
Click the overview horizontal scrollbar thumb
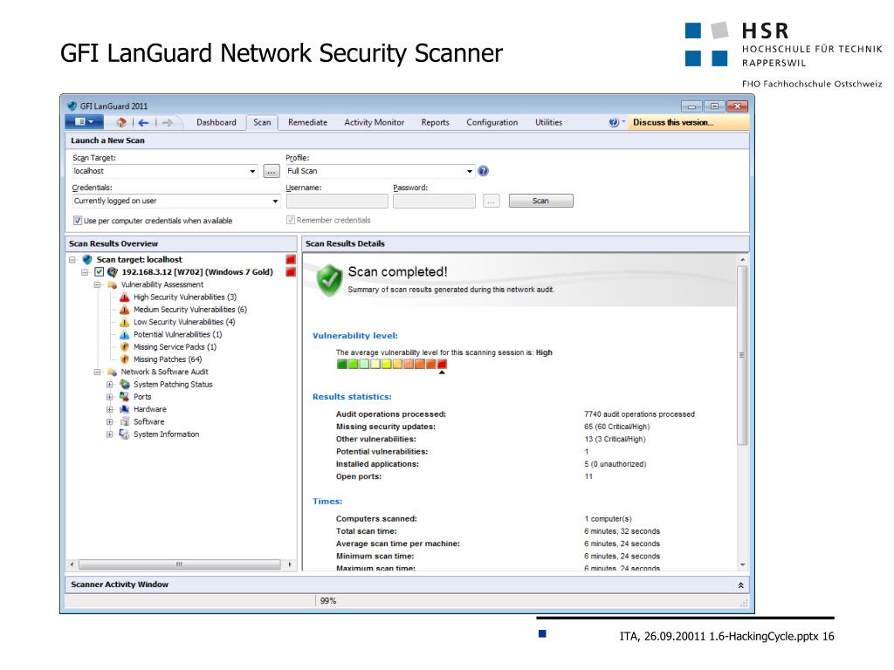(x=180, y=564)
